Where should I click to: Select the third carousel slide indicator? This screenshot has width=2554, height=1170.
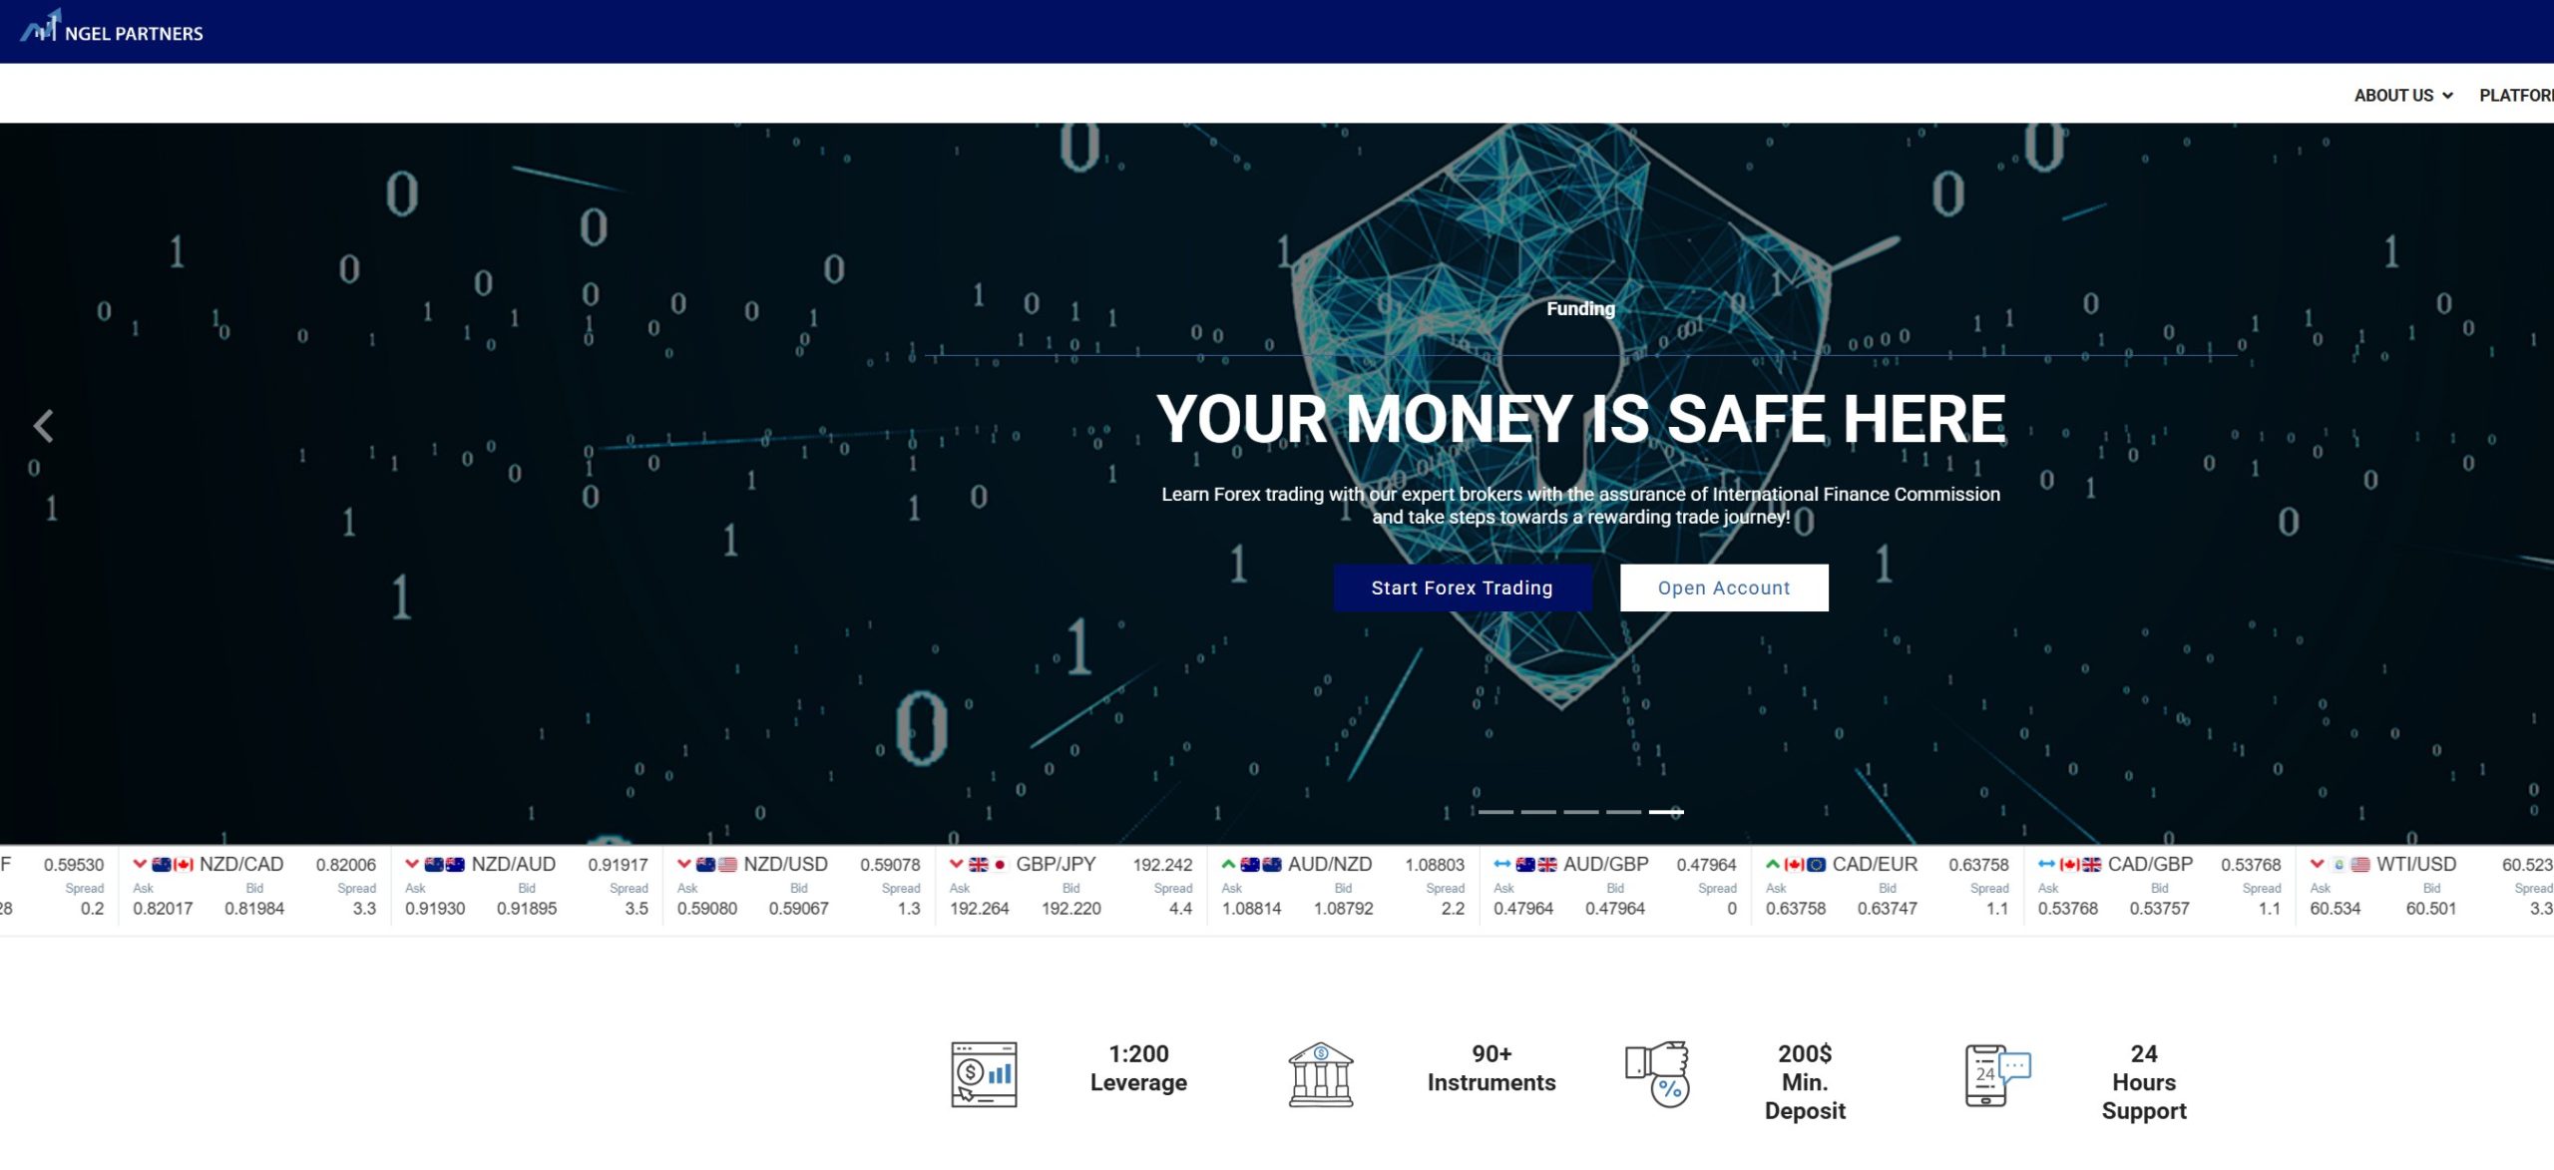(x=1581, y=812)
